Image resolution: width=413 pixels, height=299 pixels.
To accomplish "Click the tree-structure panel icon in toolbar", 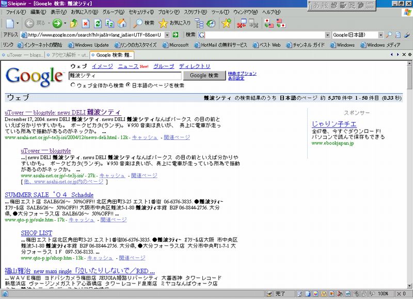I will tap(199, 24).
